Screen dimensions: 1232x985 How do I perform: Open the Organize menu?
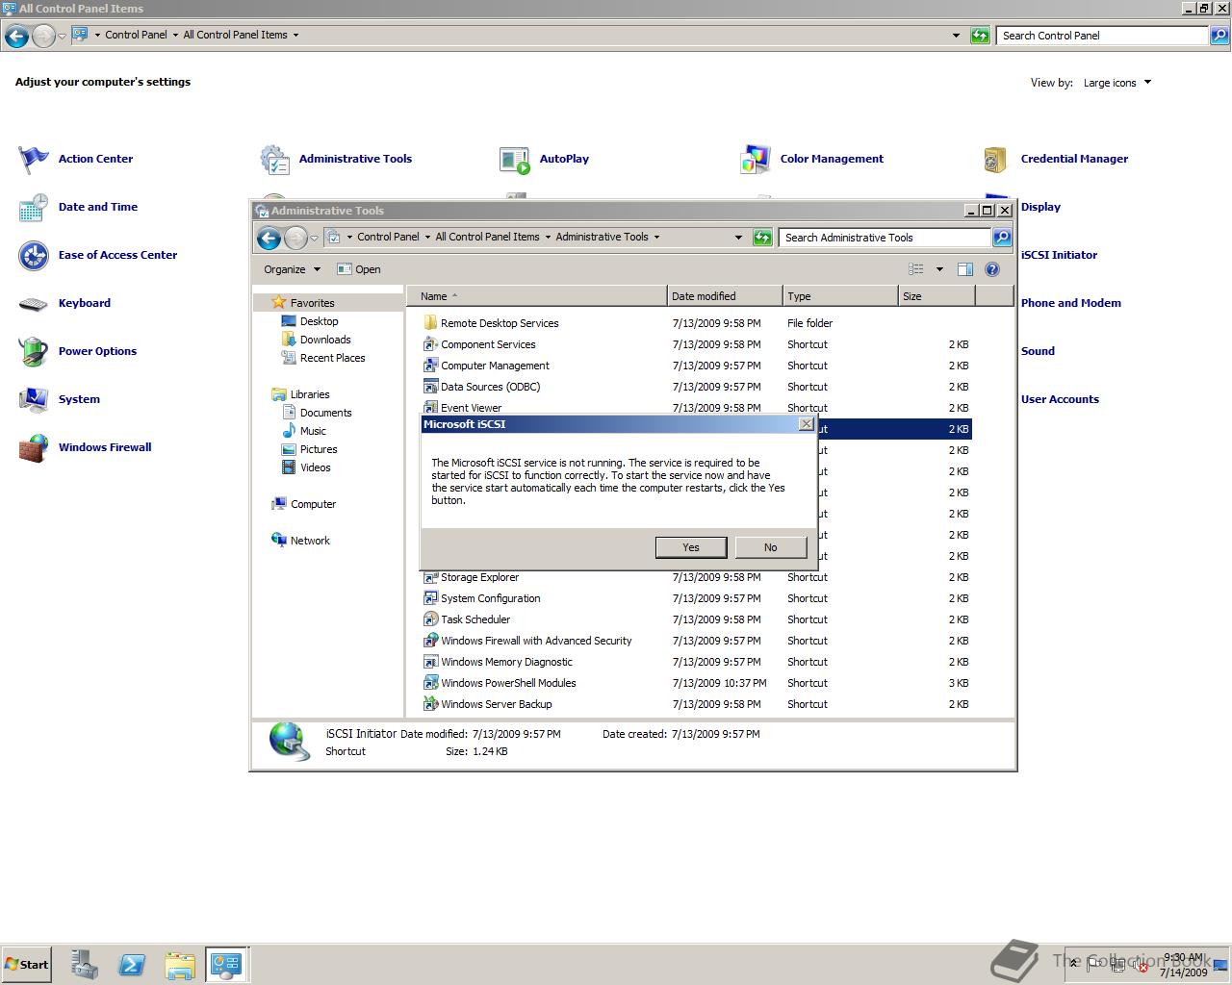292,269
